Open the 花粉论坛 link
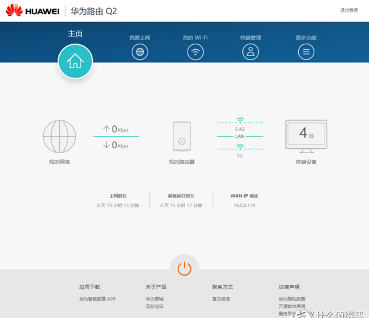Viewport: 369px width, 318px height. pyautogui.click(x=154, y=306)
